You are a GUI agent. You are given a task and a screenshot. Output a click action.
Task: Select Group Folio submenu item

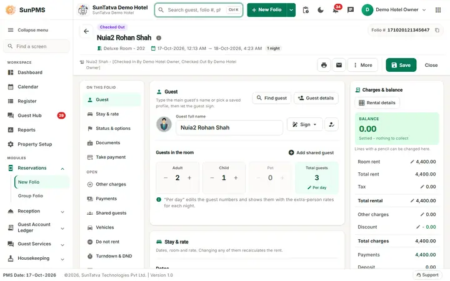pyautogui.click(x=31, y=196)
